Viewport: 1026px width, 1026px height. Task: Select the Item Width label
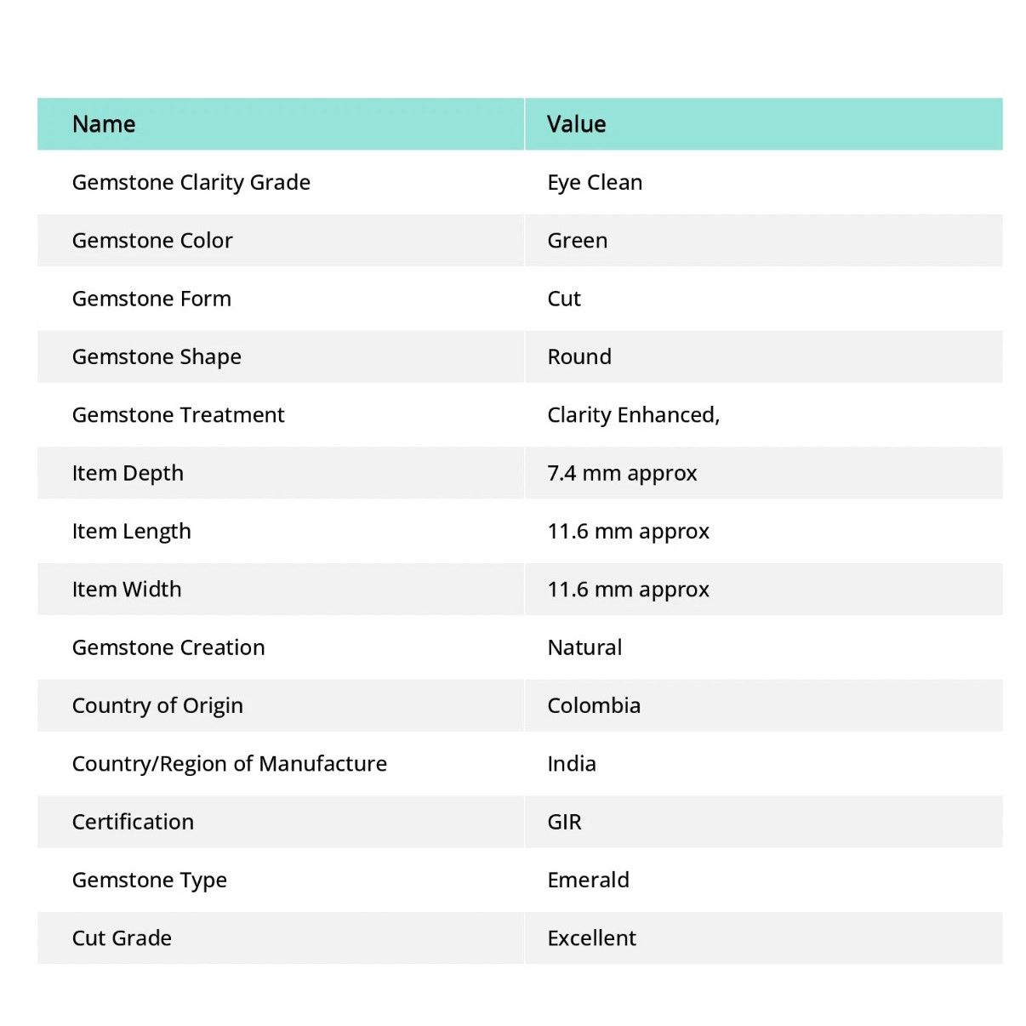pos(127,590)
